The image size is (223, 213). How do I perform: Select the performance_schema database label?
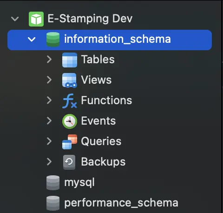(121, 203)
